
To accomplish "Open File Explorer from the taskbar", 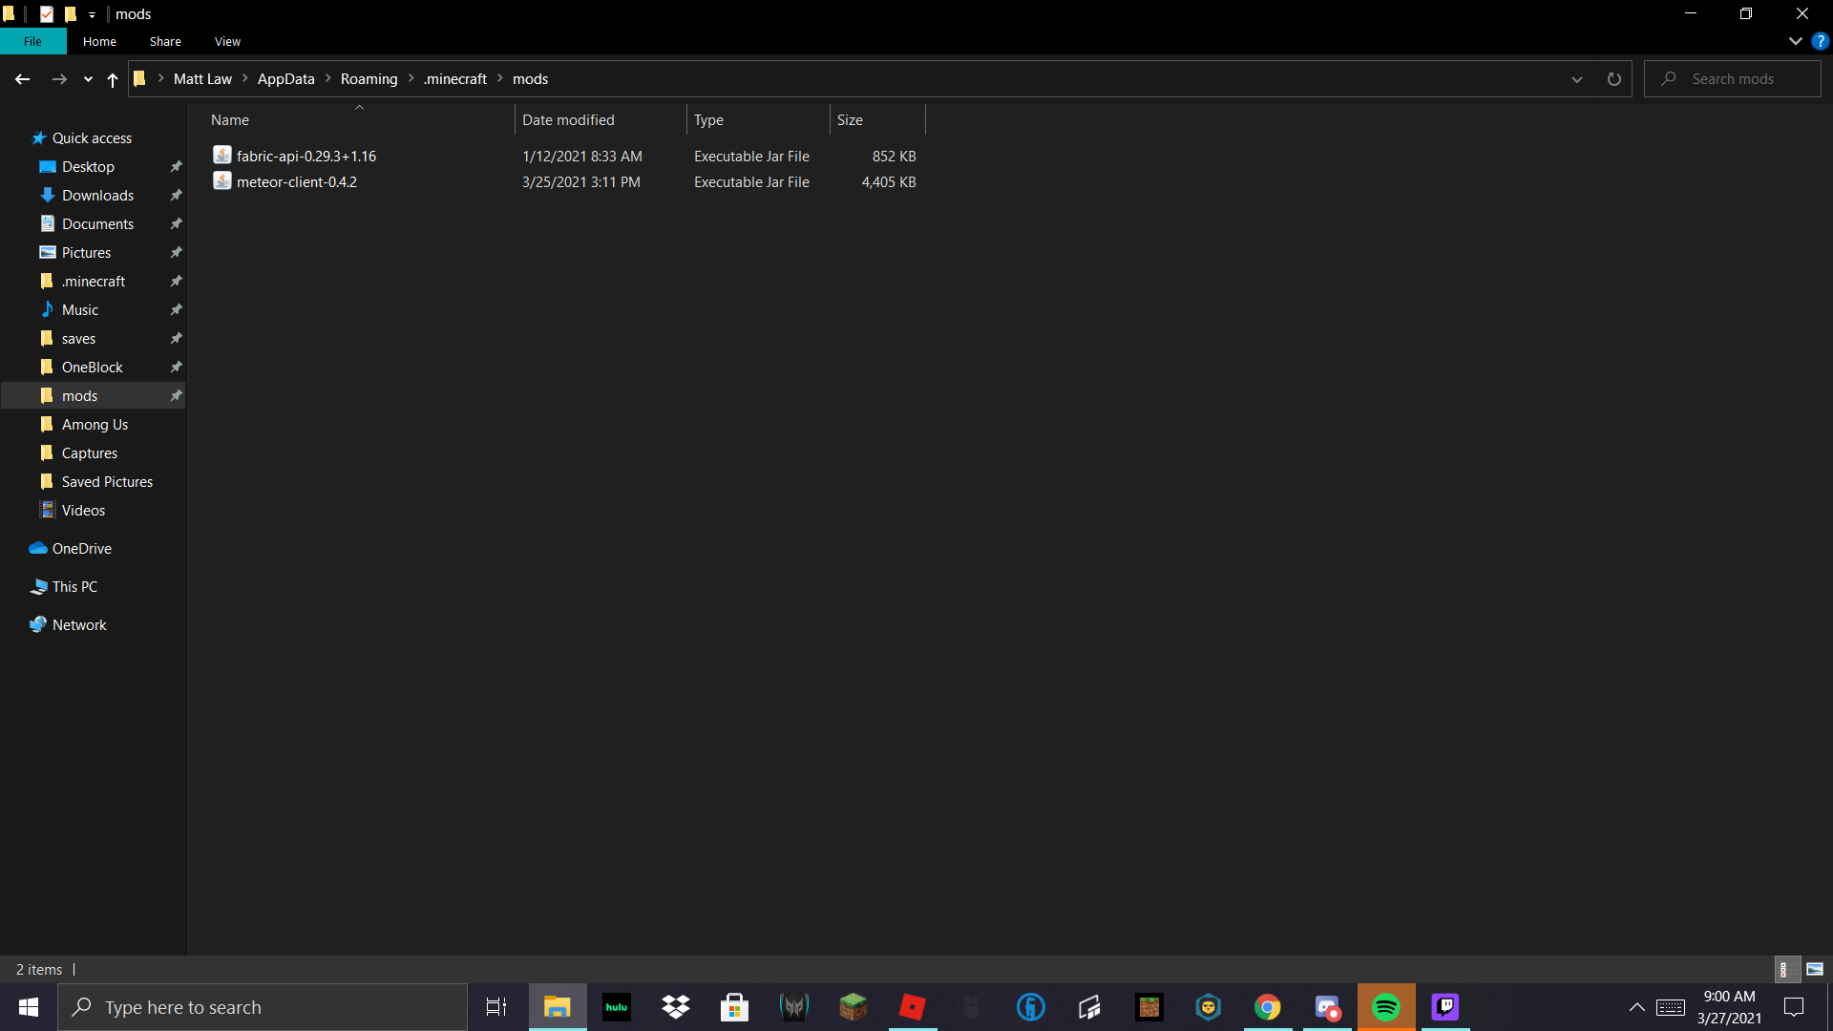I will [558, 1006].
